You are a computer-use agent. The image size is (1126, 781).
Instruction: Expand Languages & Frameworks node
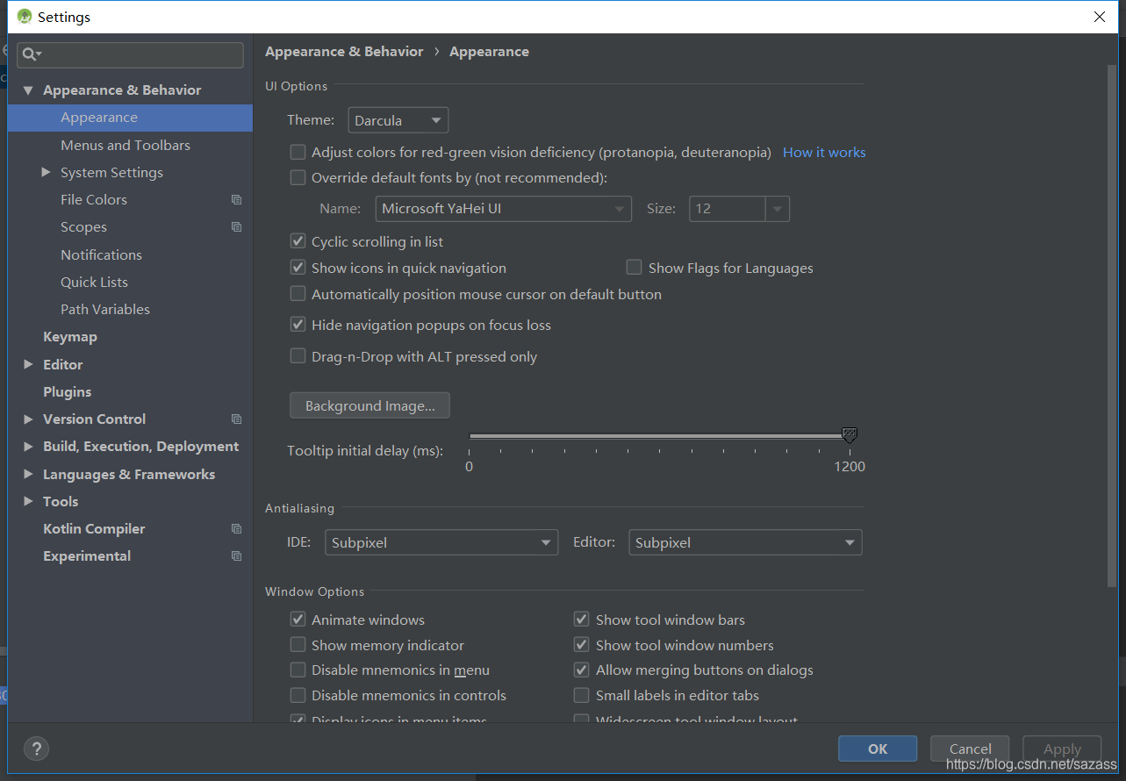(x=28, y=475)
